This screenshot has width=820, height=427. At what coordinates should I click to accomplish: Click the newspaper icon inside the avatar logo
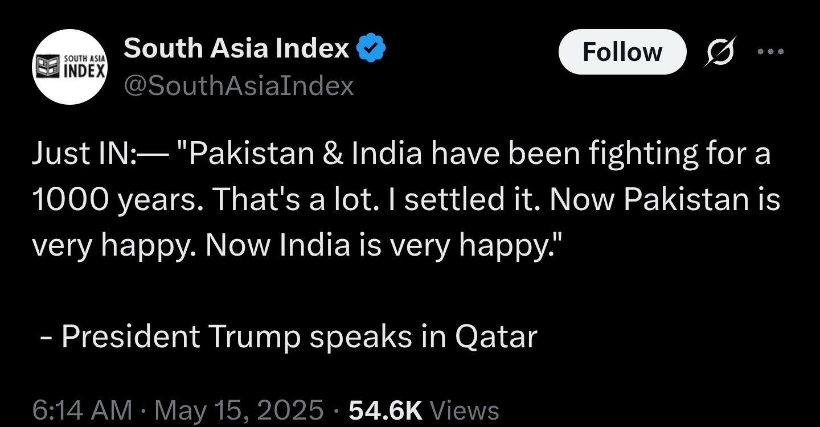(48, 67)
